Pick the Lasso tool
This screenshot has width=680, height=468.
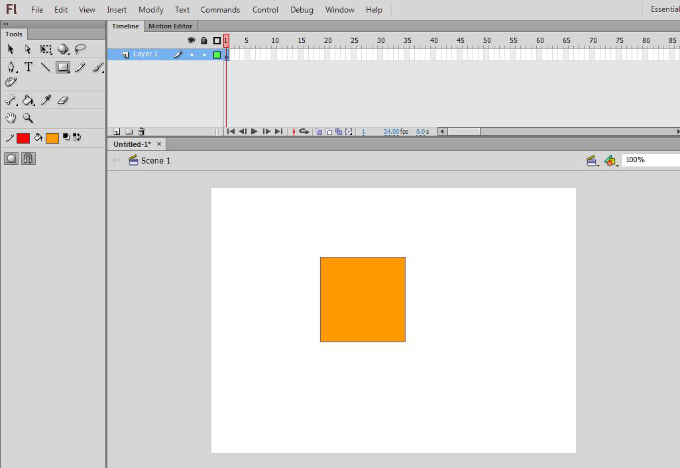(x=80, y=49)
